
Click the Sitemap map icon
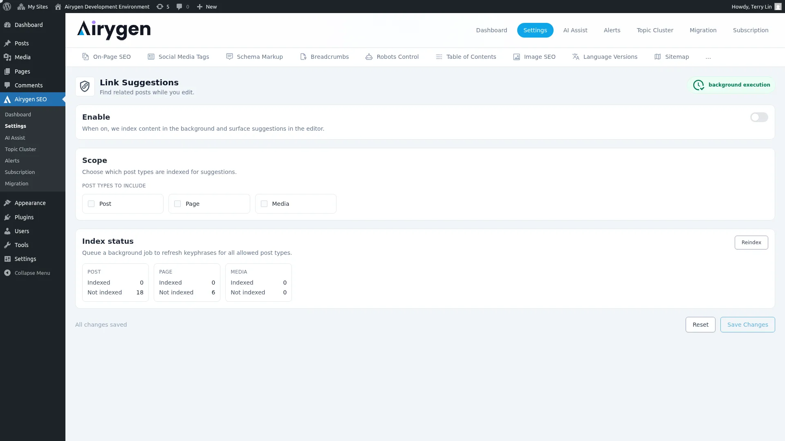[x=657, y=57]
